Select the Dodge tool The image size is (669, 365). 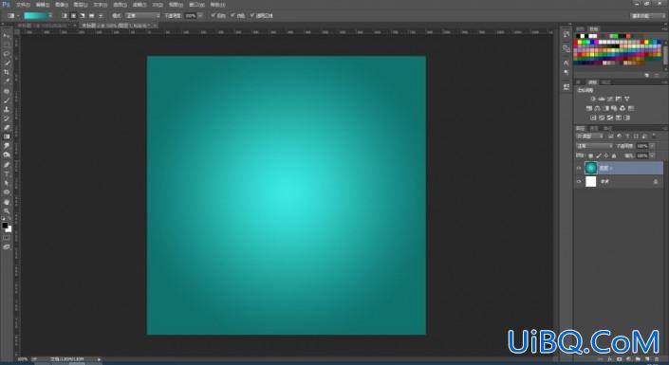pos(7,155)
